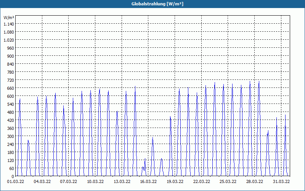Click the 1.020 y-axis value
Image resolution: width=305 pixels, height=191 pixels.
9,40
